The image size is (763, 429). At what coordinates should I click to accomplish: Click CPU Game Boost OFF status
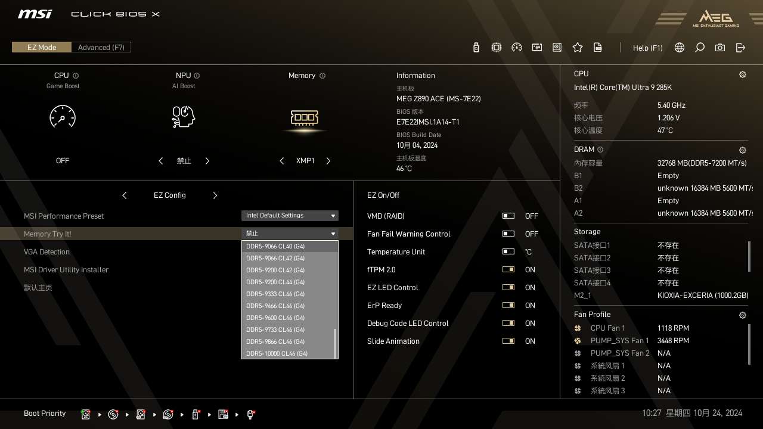(x=63, y=161)
